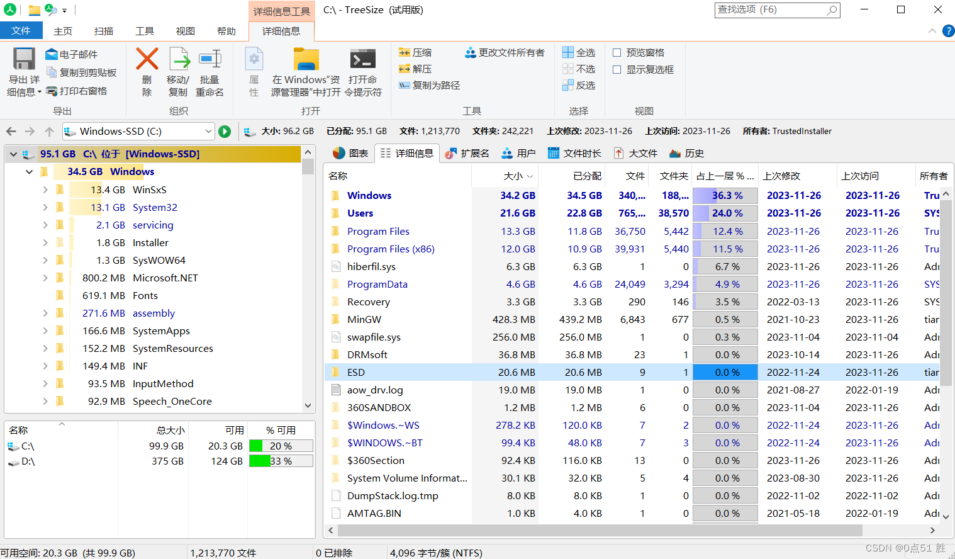The height and width of the screenshot is (559, 955).
Task: Collapse the C:\ root tree node
Action: coord(13,154)
